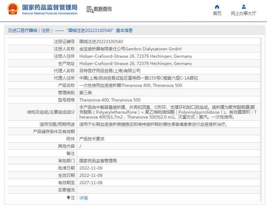The width and height of the screenshot is (267, 205).
Task: Click the 其他内容 slash value
Action: tap(80, 146)
